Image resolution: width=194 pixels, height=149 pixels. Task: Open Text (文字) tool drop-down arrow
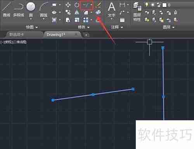click(x=112, y=19)
